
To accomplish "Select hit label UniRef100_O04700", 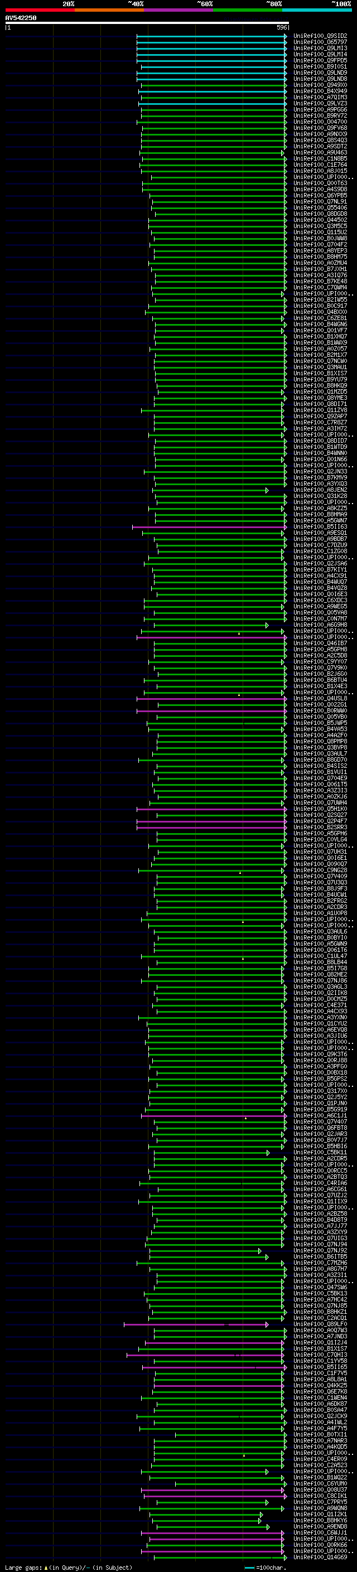I will tap(320, 122).
